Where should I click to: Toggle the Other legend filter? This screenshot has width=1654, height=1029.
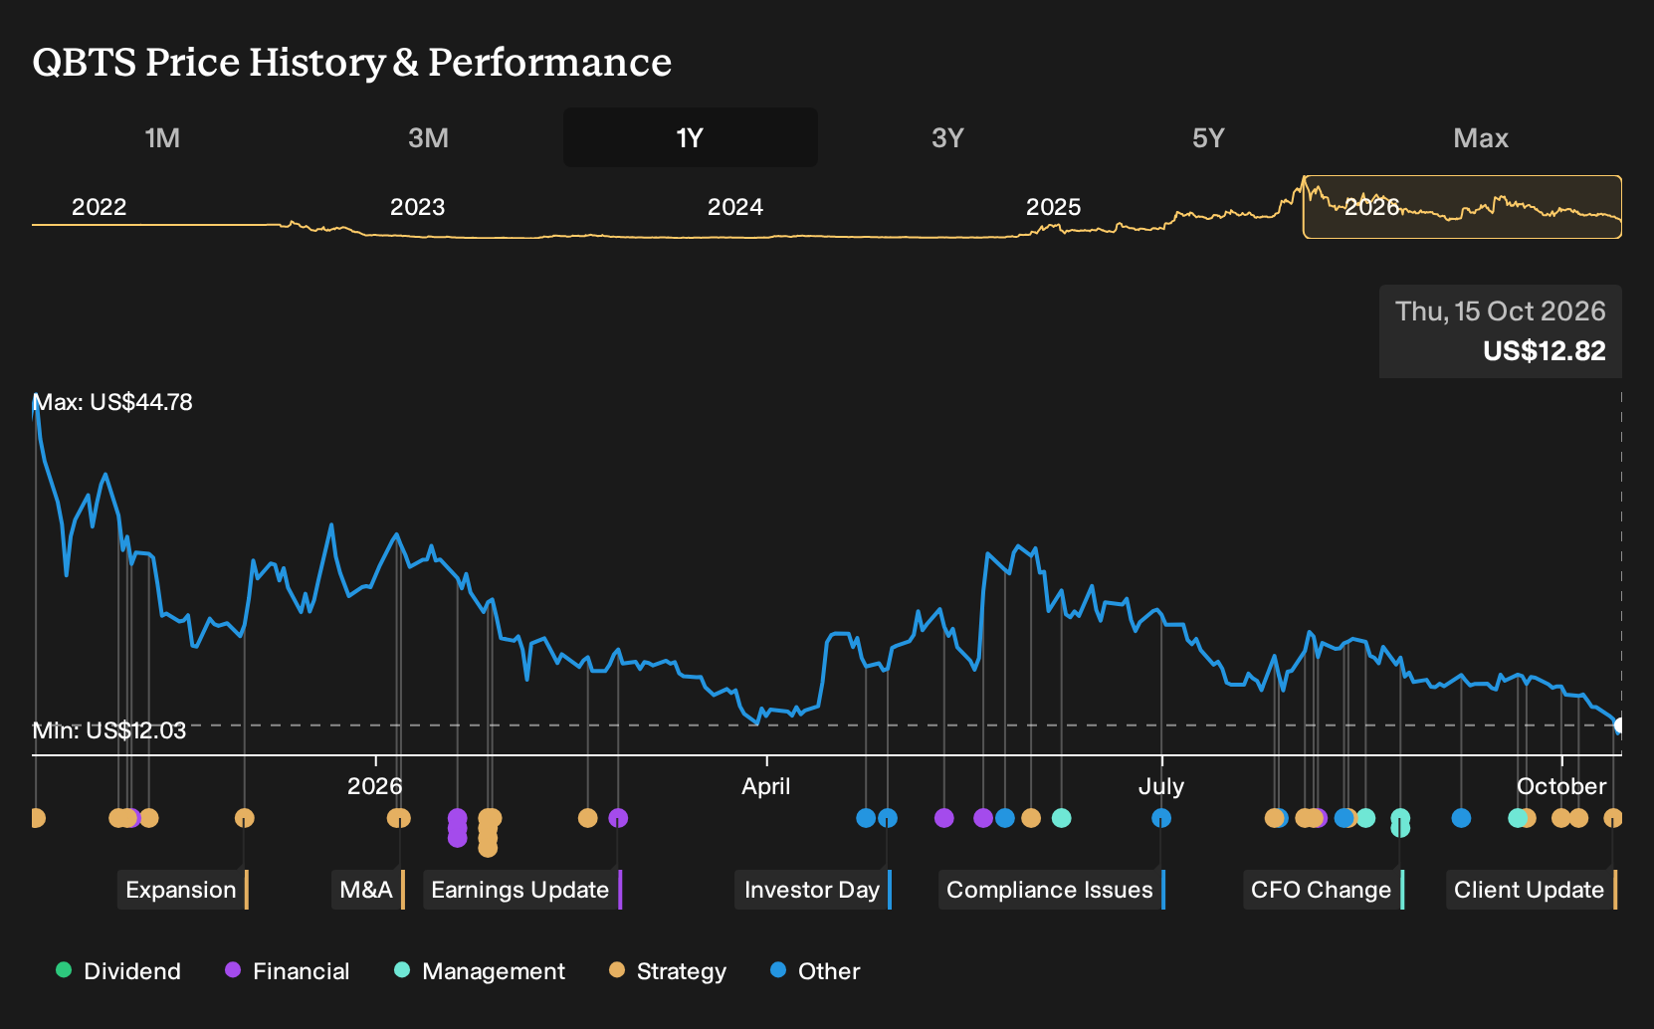click(815, 971)
